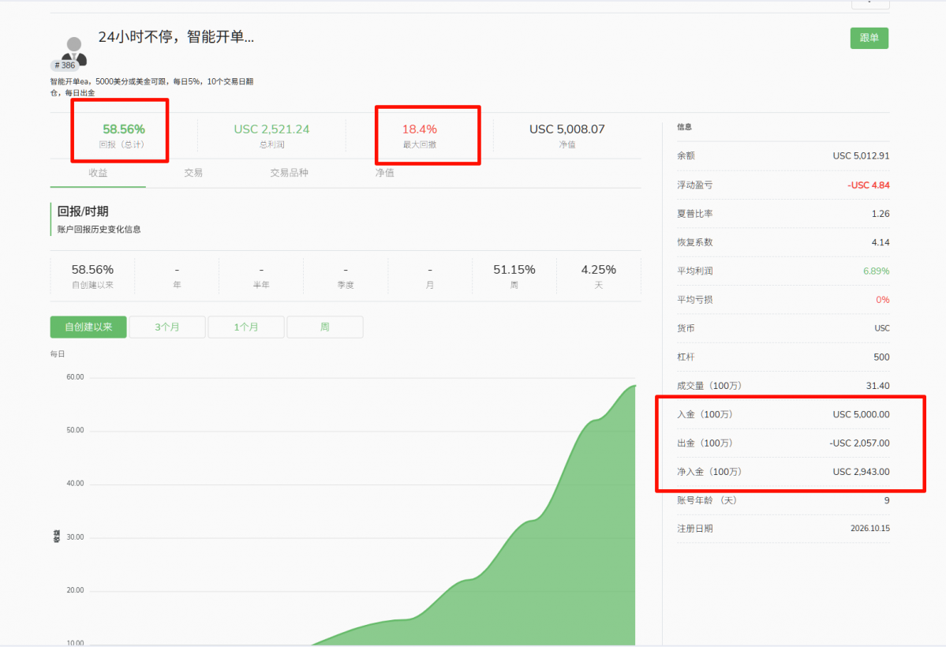Click the 18.4% 最大回撤 figure
The image size is (946, 647).
(419, 129)
